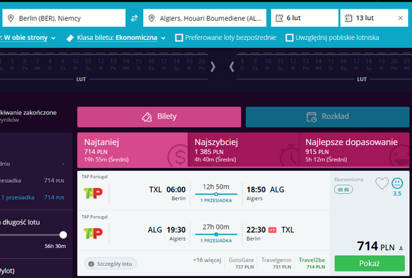Open the W obie strony trip type dropdown
The width and height of the screenshot is (412, 278).
point(28,38)
